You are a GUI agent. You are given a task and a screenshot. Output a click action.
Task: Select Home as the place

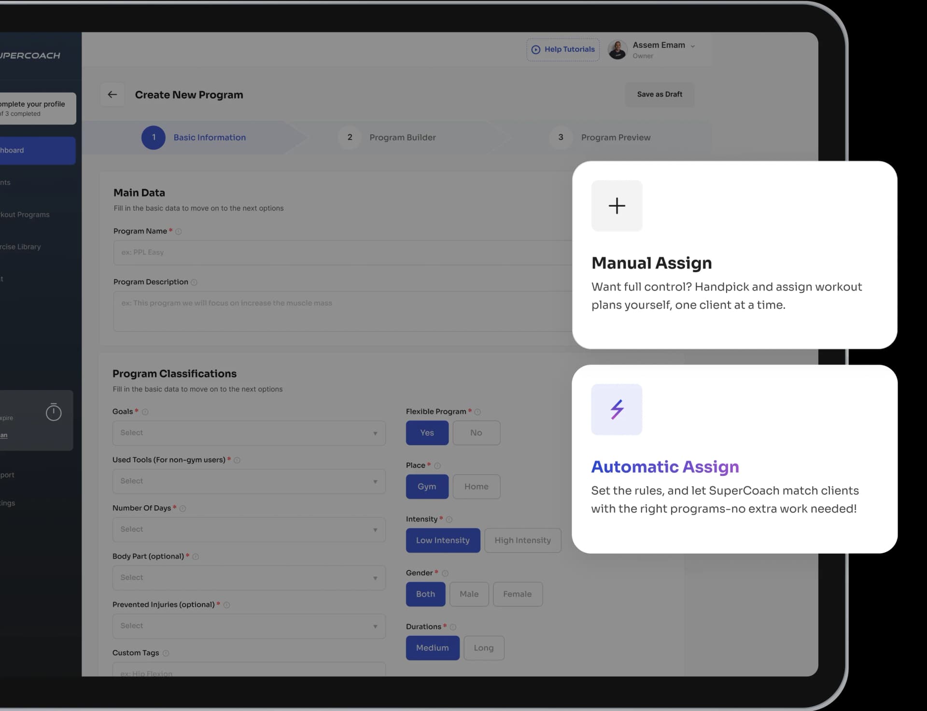pos(476,487)
